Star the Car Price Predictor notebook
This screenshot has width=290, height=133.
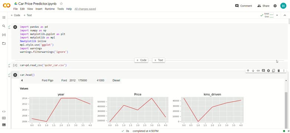(62, 4)
